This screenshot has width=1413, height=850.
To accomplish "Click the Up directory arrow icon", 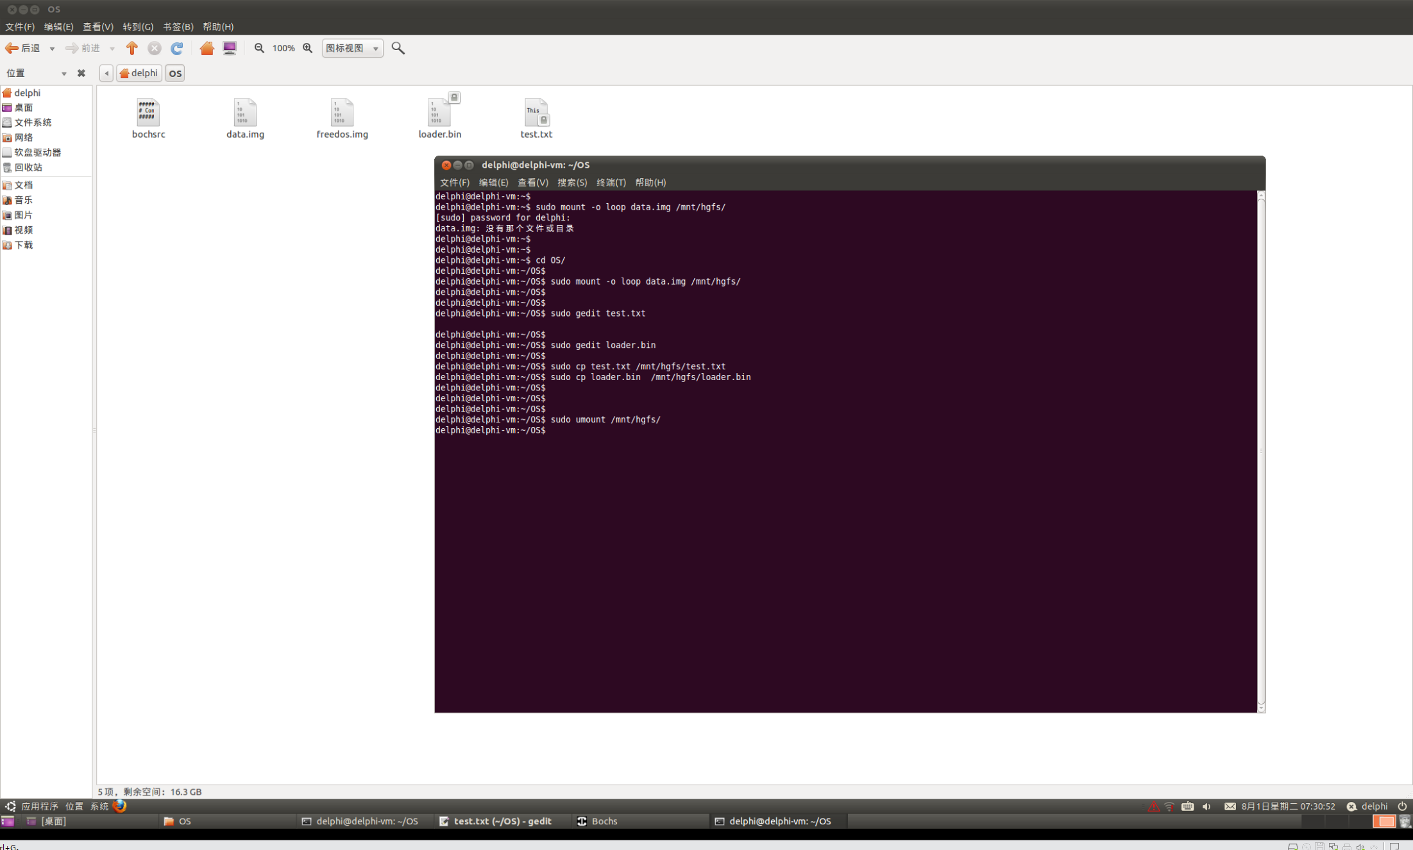I will tap(132, 48).
